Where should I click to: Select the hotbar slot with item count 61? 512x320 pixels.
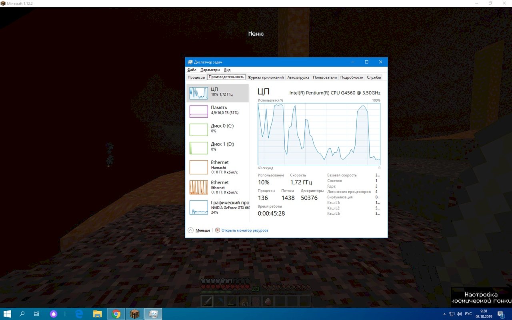click(244, 301)
